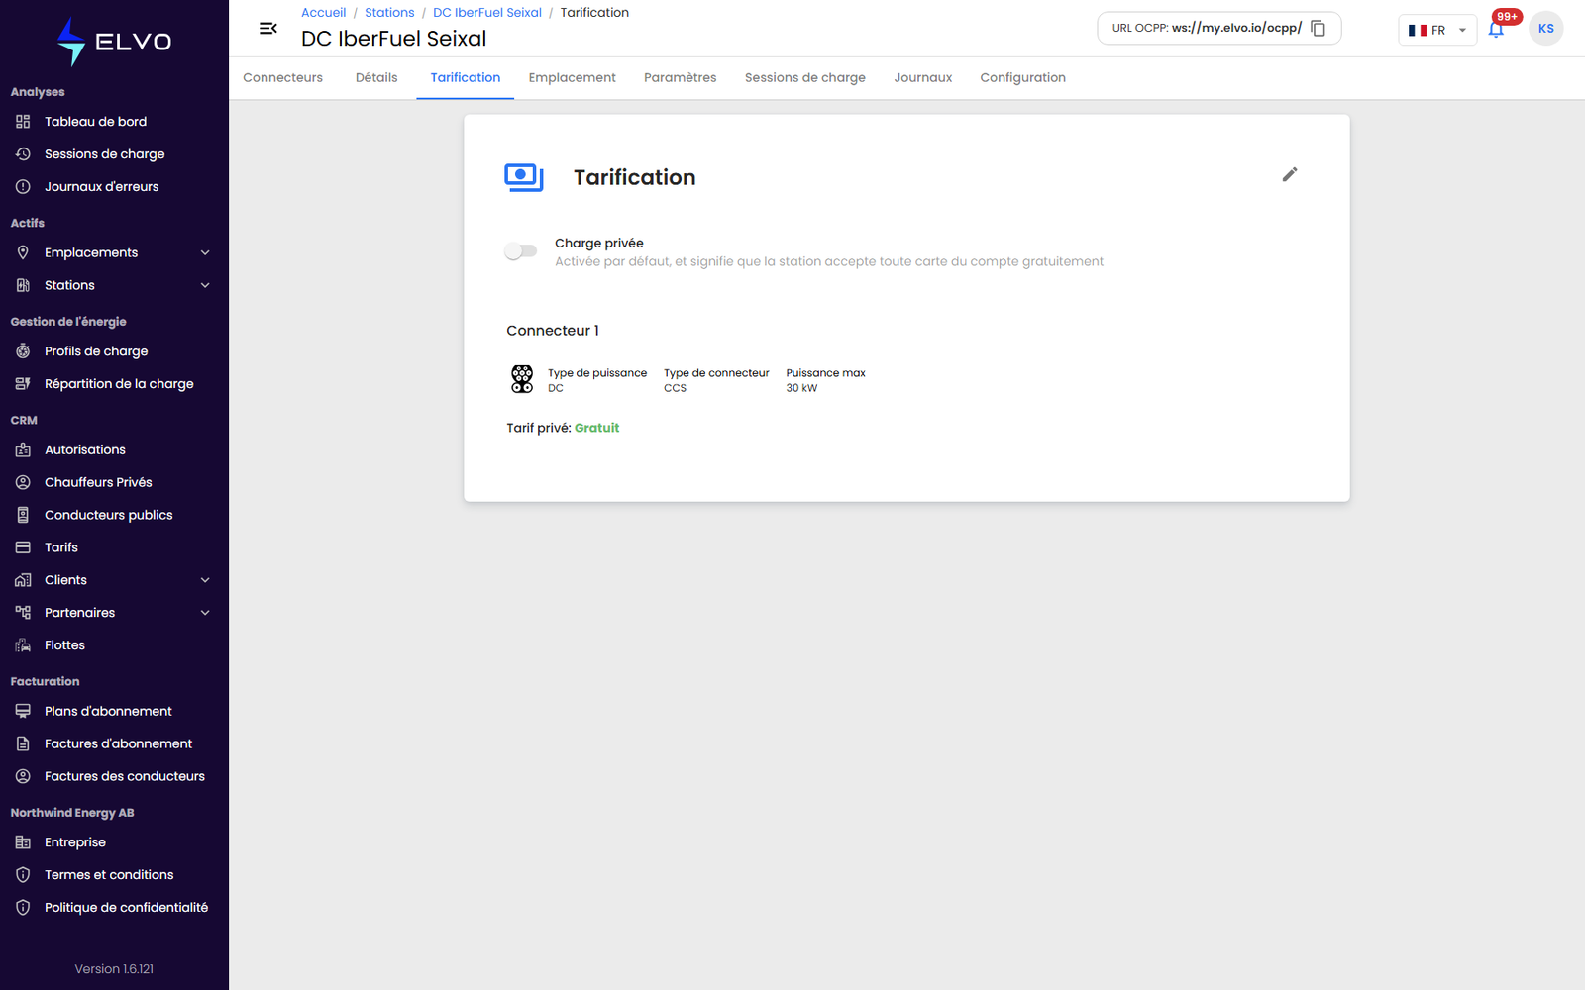Switch to the Journaux tab
This screenshot has height=990, width=1585.
coord(922,78)
